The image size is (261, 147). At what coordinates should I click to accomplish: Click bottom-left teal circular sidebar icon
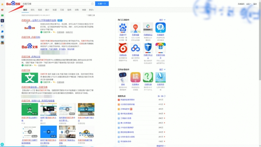point(2,144)
